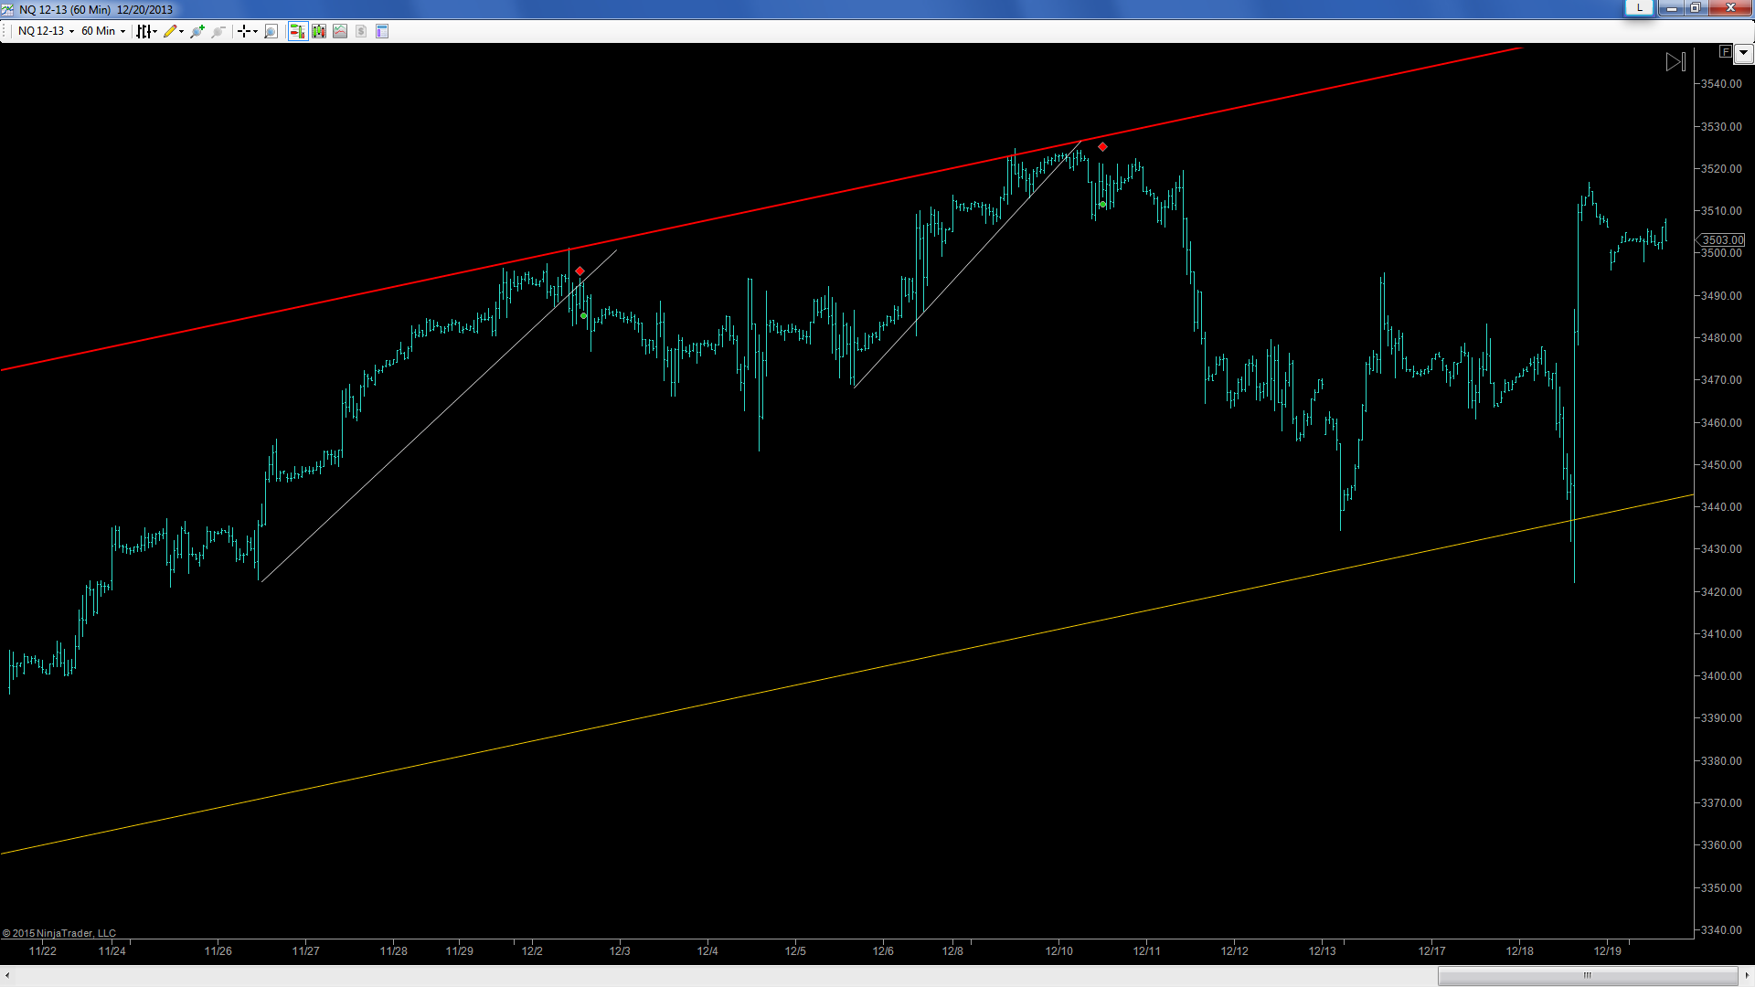The width and height of the screenshot is (1755, 987).
Task: Select the red diamond marker near 12/10
Action: [x=1102, y=147]
